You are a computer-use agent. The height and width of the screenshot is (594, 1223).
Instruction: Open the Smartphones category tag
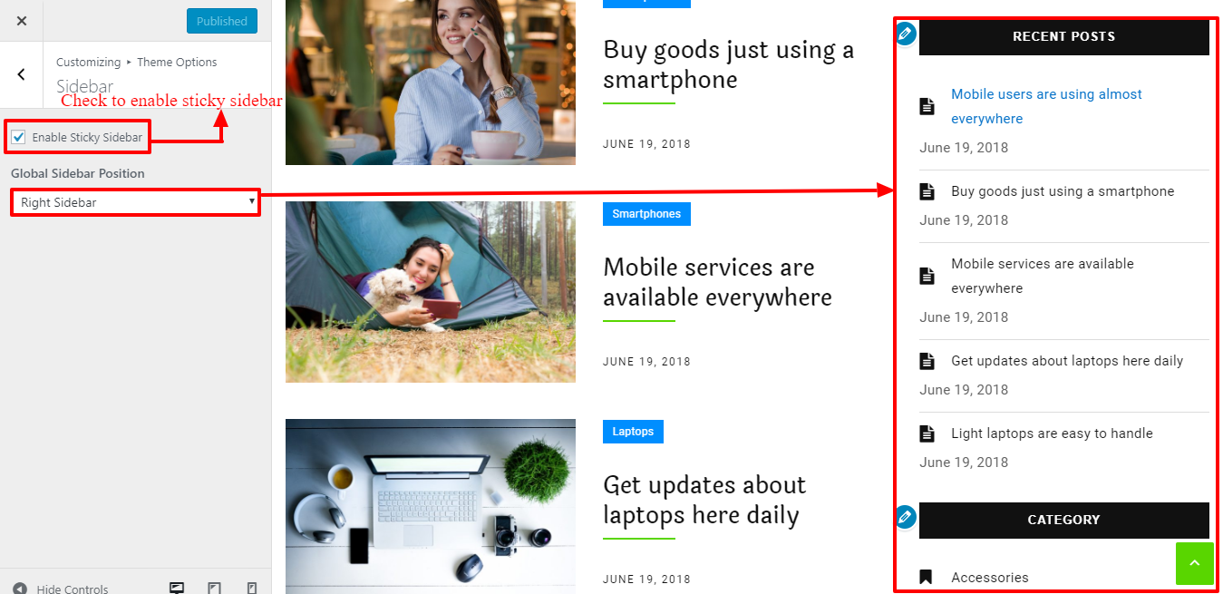[646, 214]
